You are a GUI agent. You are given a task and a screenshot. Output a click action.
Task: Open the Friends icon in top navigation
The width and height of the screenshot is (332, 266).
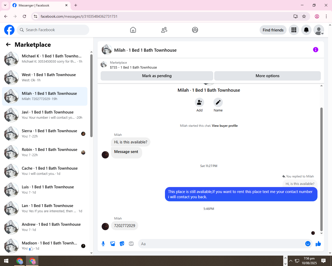click(x=164, y=30)
